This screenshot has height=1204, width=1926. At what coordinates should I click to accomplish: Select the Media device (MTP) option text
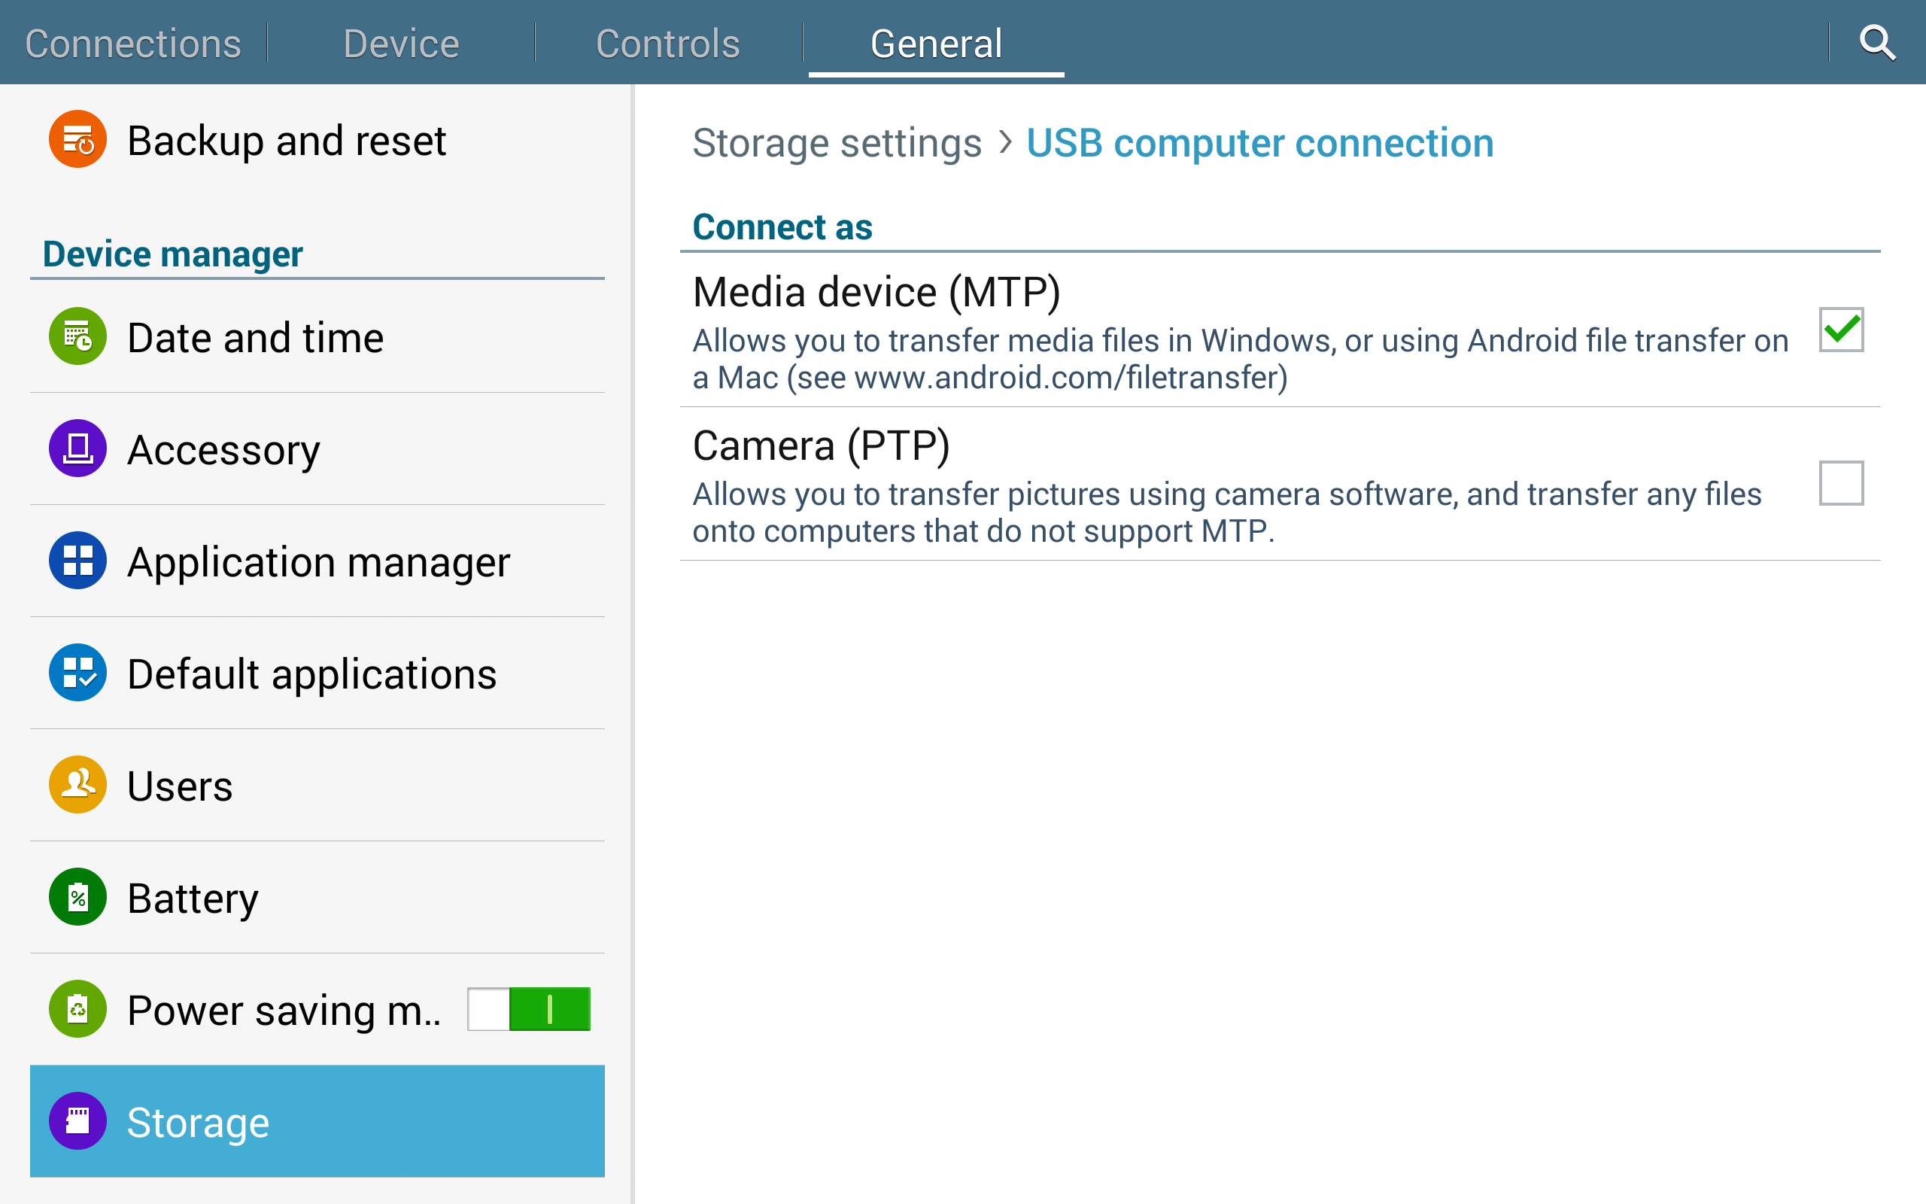pyautogui.click(x=876, y=292)
